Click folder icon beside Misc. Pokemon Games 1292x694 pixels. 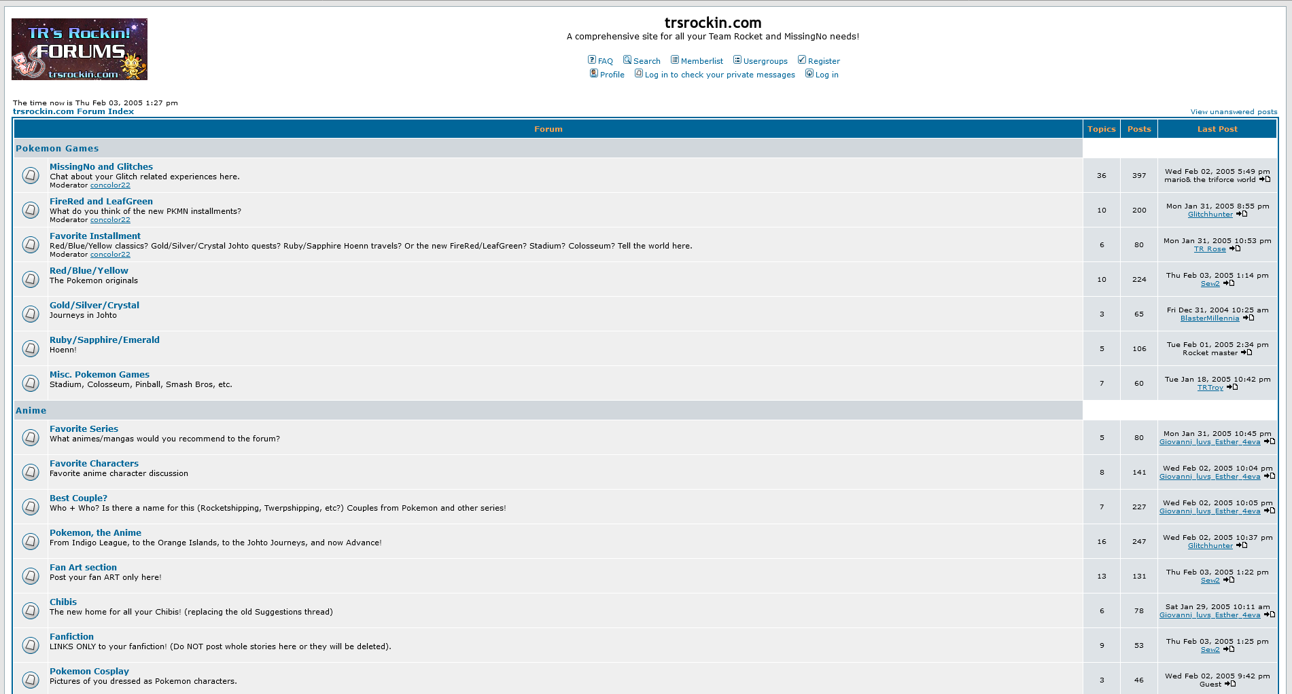(x=31, y=383)
